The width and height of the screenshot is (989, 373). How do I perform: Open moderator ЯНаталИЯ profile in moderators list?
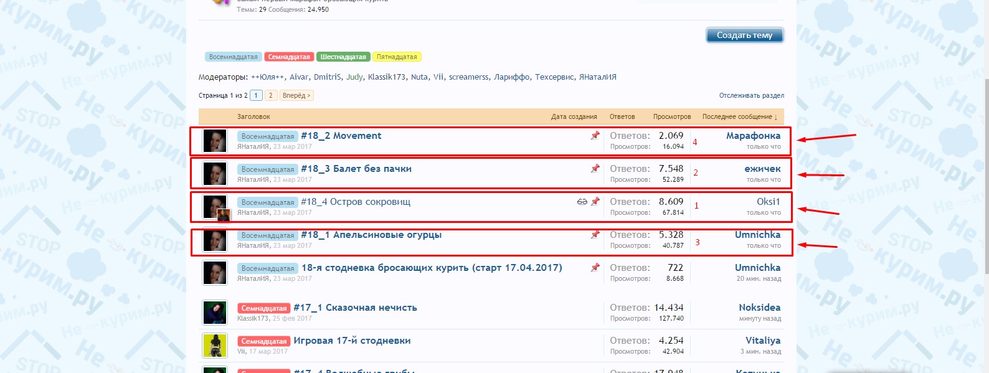pos(598,77)
